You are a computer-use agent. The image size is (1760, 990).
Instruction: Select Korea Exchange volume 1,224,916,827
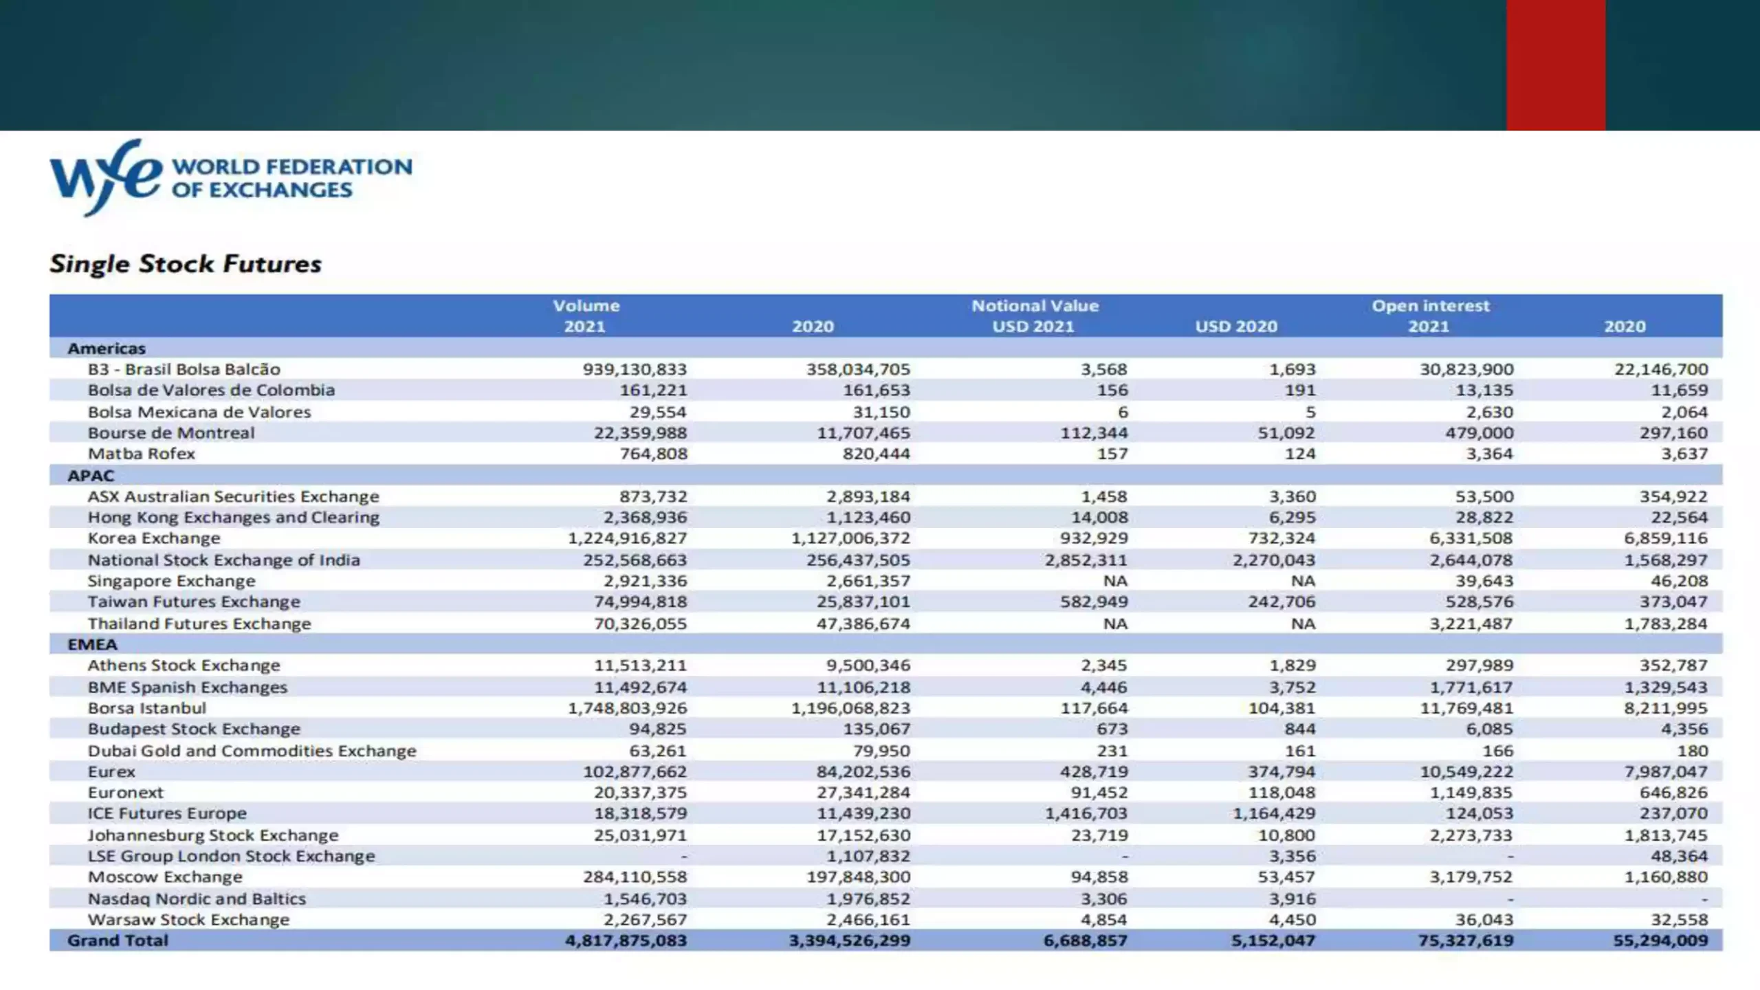click(x=627, y=538)
